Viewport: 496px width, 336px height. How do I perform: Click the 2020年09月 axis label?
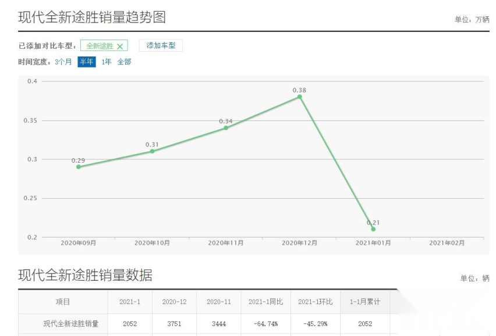pos(79,243)
